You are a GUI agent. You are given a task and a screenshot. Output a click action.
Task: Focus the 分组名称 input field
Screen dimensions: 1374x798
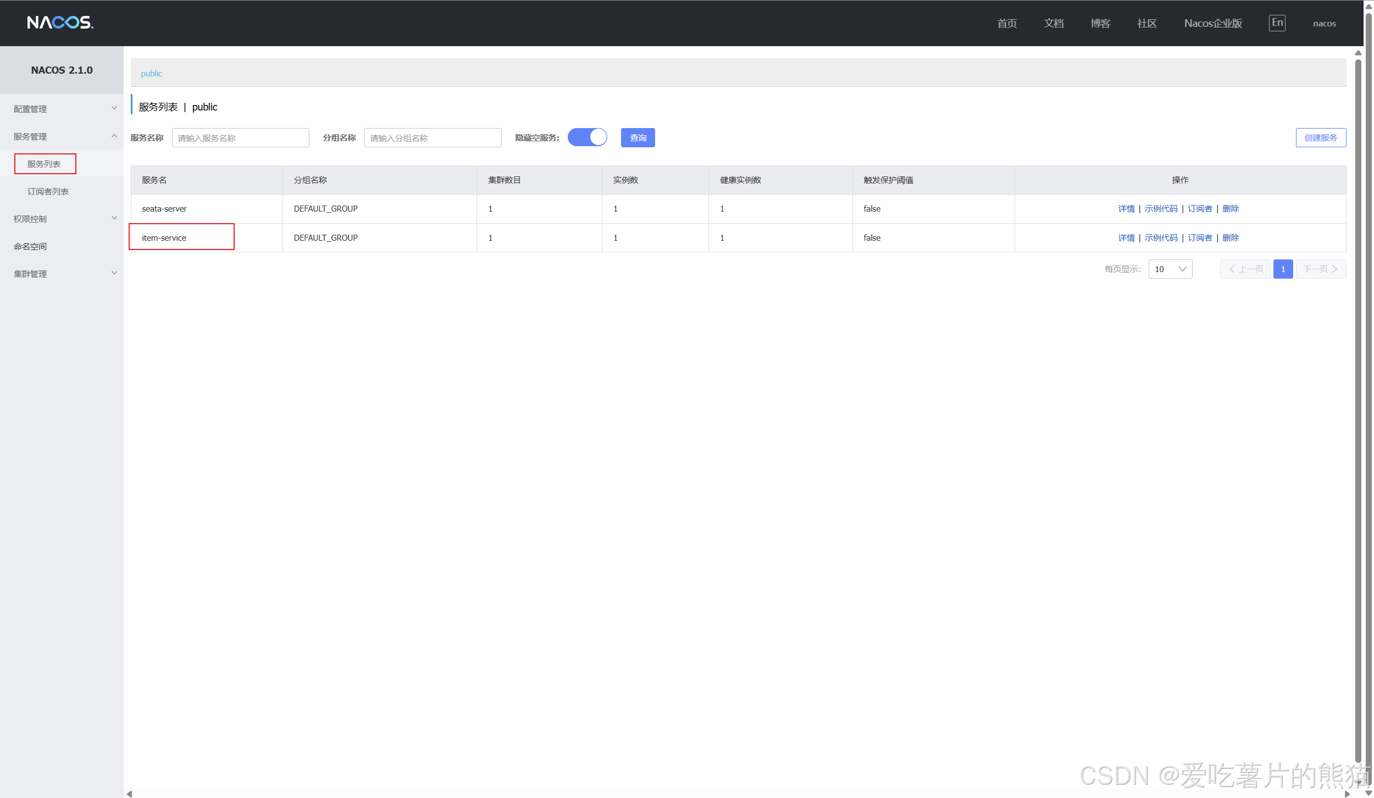(433, 138)
